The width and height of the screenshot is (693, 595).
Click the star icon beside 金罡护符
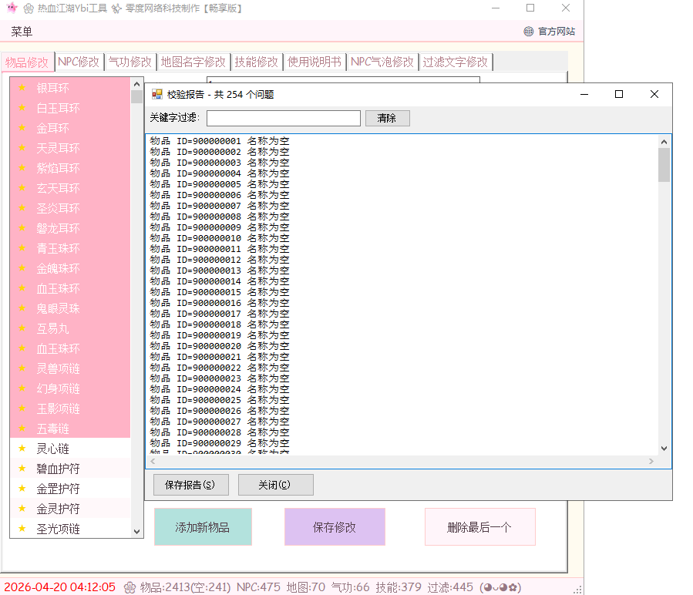(22, 488)
